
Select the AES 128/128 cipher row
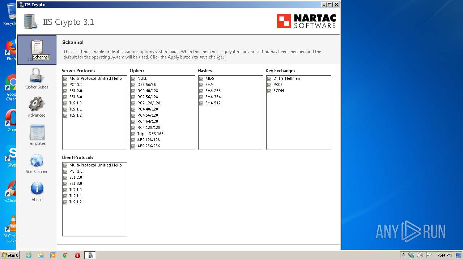click(x=162, y=140)
